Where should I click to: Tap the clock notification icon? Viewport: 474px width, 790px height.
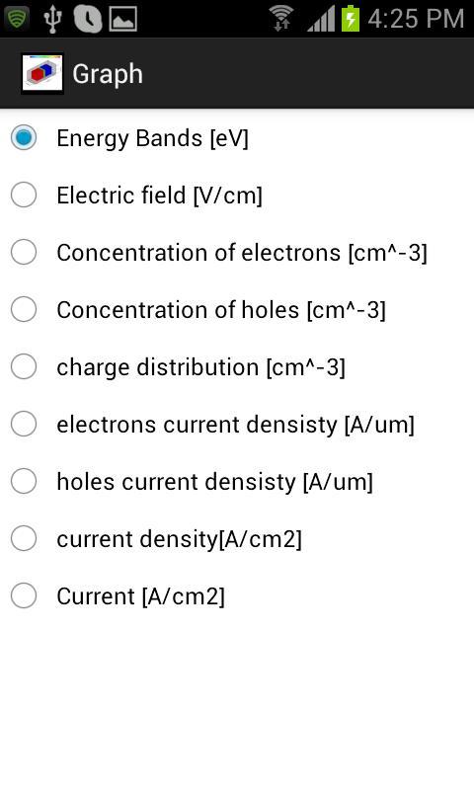pyautogui.click(x=88, y=19)
